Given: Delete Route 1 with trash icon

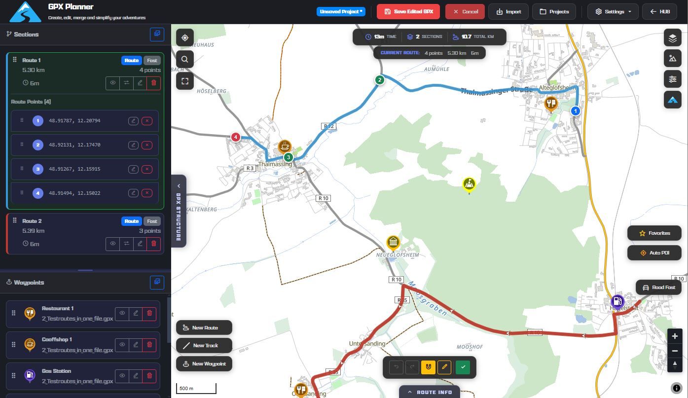Looking at the screenshot, I should (x=153, y=83).
